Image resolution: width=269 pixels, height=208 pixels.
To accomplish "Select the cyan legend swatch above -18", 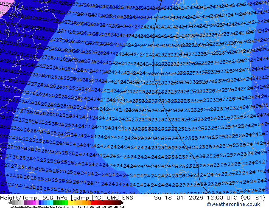I will pyautogui.click(x=51, y=202).
